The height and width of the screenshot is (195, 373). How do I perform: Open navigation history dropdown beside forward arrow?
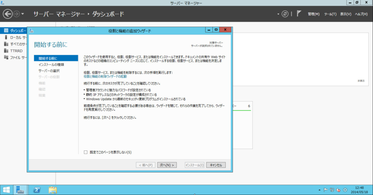coord(22,14)
